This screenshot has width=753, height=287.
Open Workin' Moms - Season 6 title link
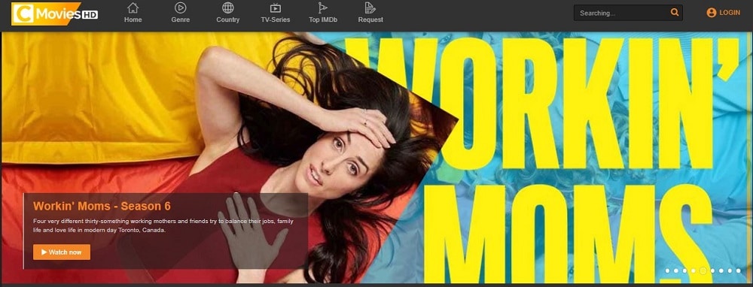102,207
